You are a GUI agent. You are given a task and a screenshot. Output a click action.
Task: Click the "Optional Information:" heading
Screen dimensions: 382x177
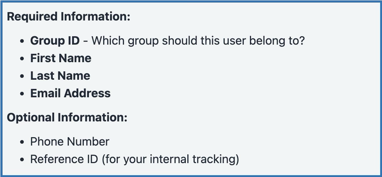(x=67, y=117)
